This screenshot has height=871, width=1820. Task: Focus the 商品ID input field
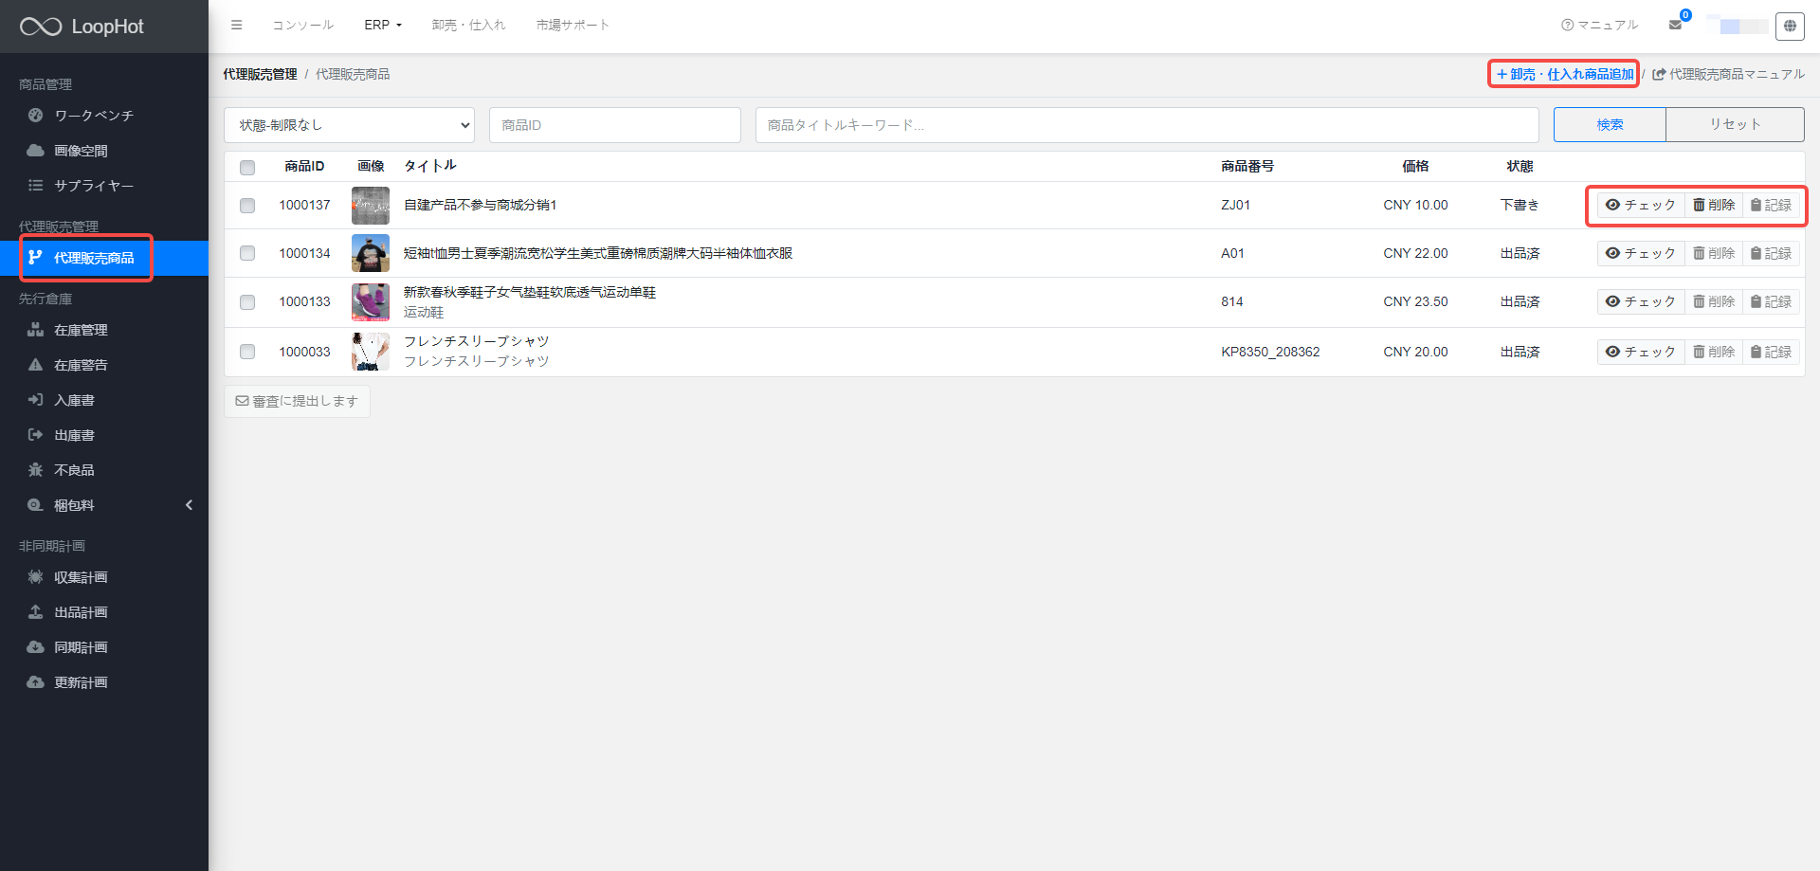point(615,125)
